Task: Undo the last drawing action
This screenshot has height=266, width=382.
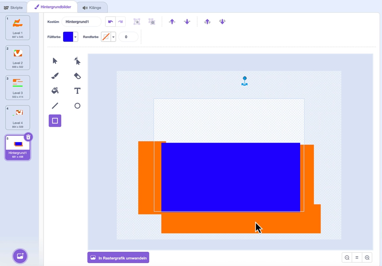Action: 110,22
